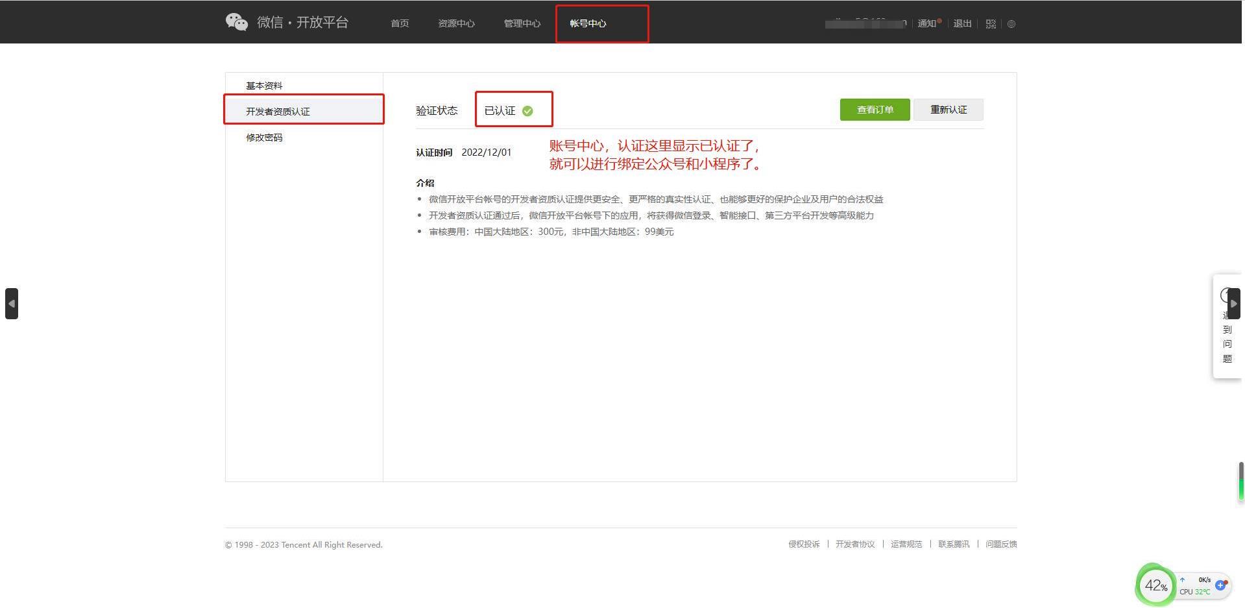Image resolution: width=1245 pixels, height=608 pixels.
Task: Open 修改密码 in the left sidebar
Action: [x=264, y=138]
